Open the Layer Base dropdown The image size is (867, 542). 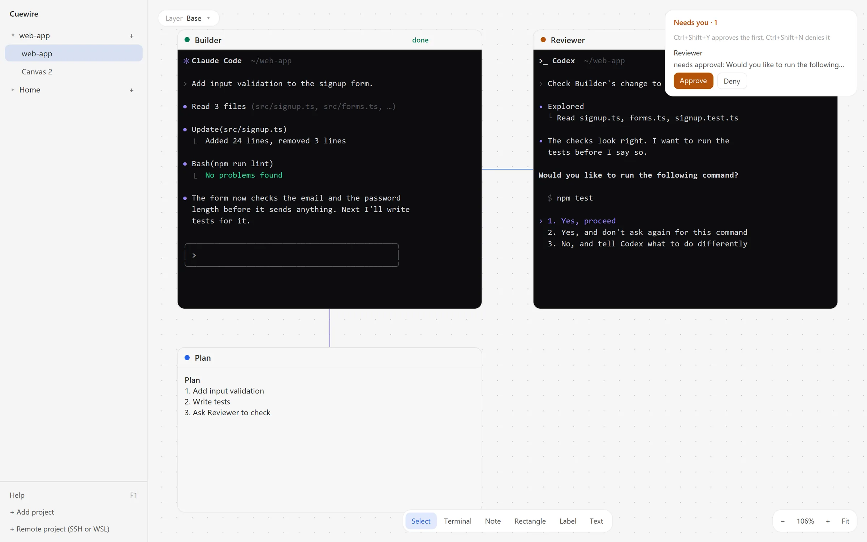188,18
